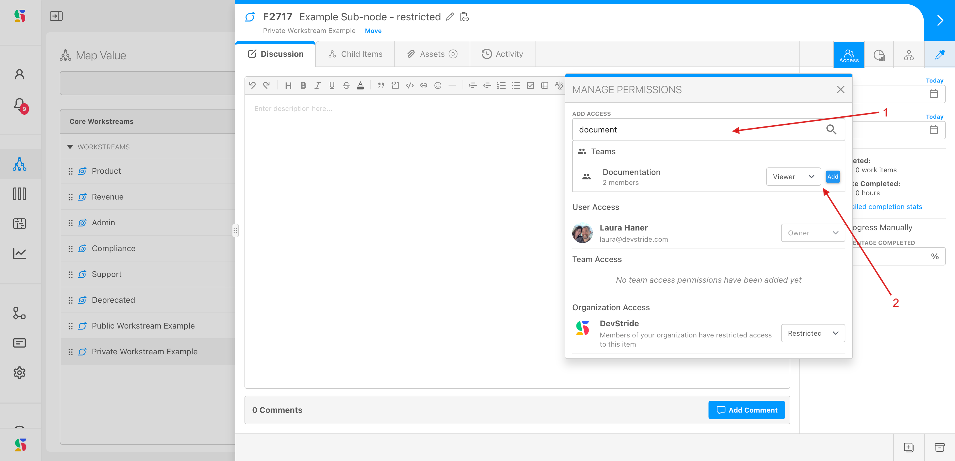This screenshot has height=461, width=955.
Task: Open the Access permissions panel icon
Action: coord(849,55)
